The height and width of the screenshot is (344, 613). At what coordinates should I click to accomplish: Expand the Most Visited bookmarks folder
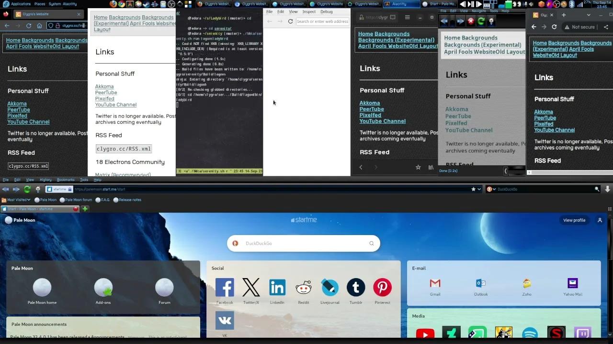coord(18,200)
